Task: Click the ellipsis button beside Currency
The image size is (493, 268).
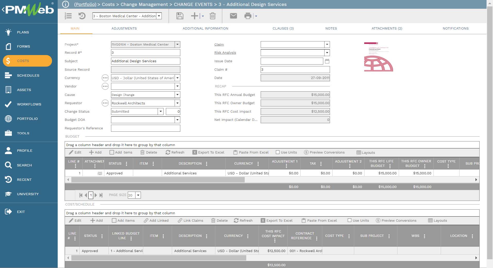Action: pos(105,78)
